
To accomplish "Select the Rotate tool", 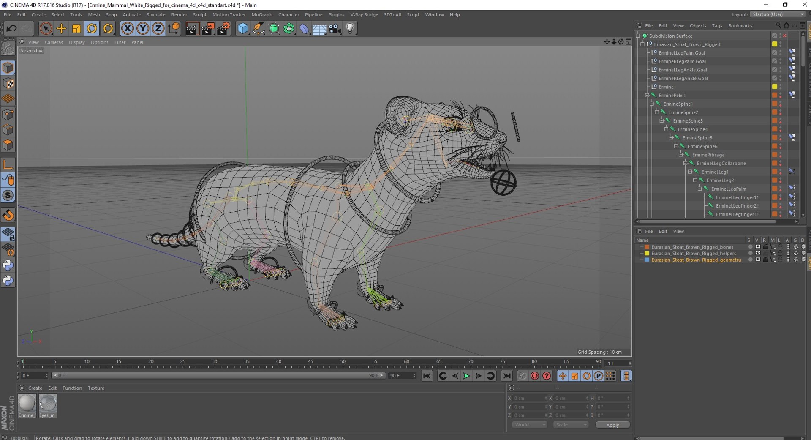I will [92, 28].
